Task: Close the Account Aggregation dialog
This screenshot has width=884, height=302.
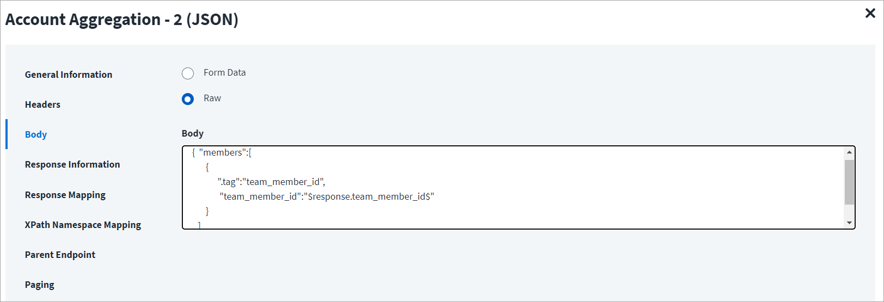Action: point(870,13)
